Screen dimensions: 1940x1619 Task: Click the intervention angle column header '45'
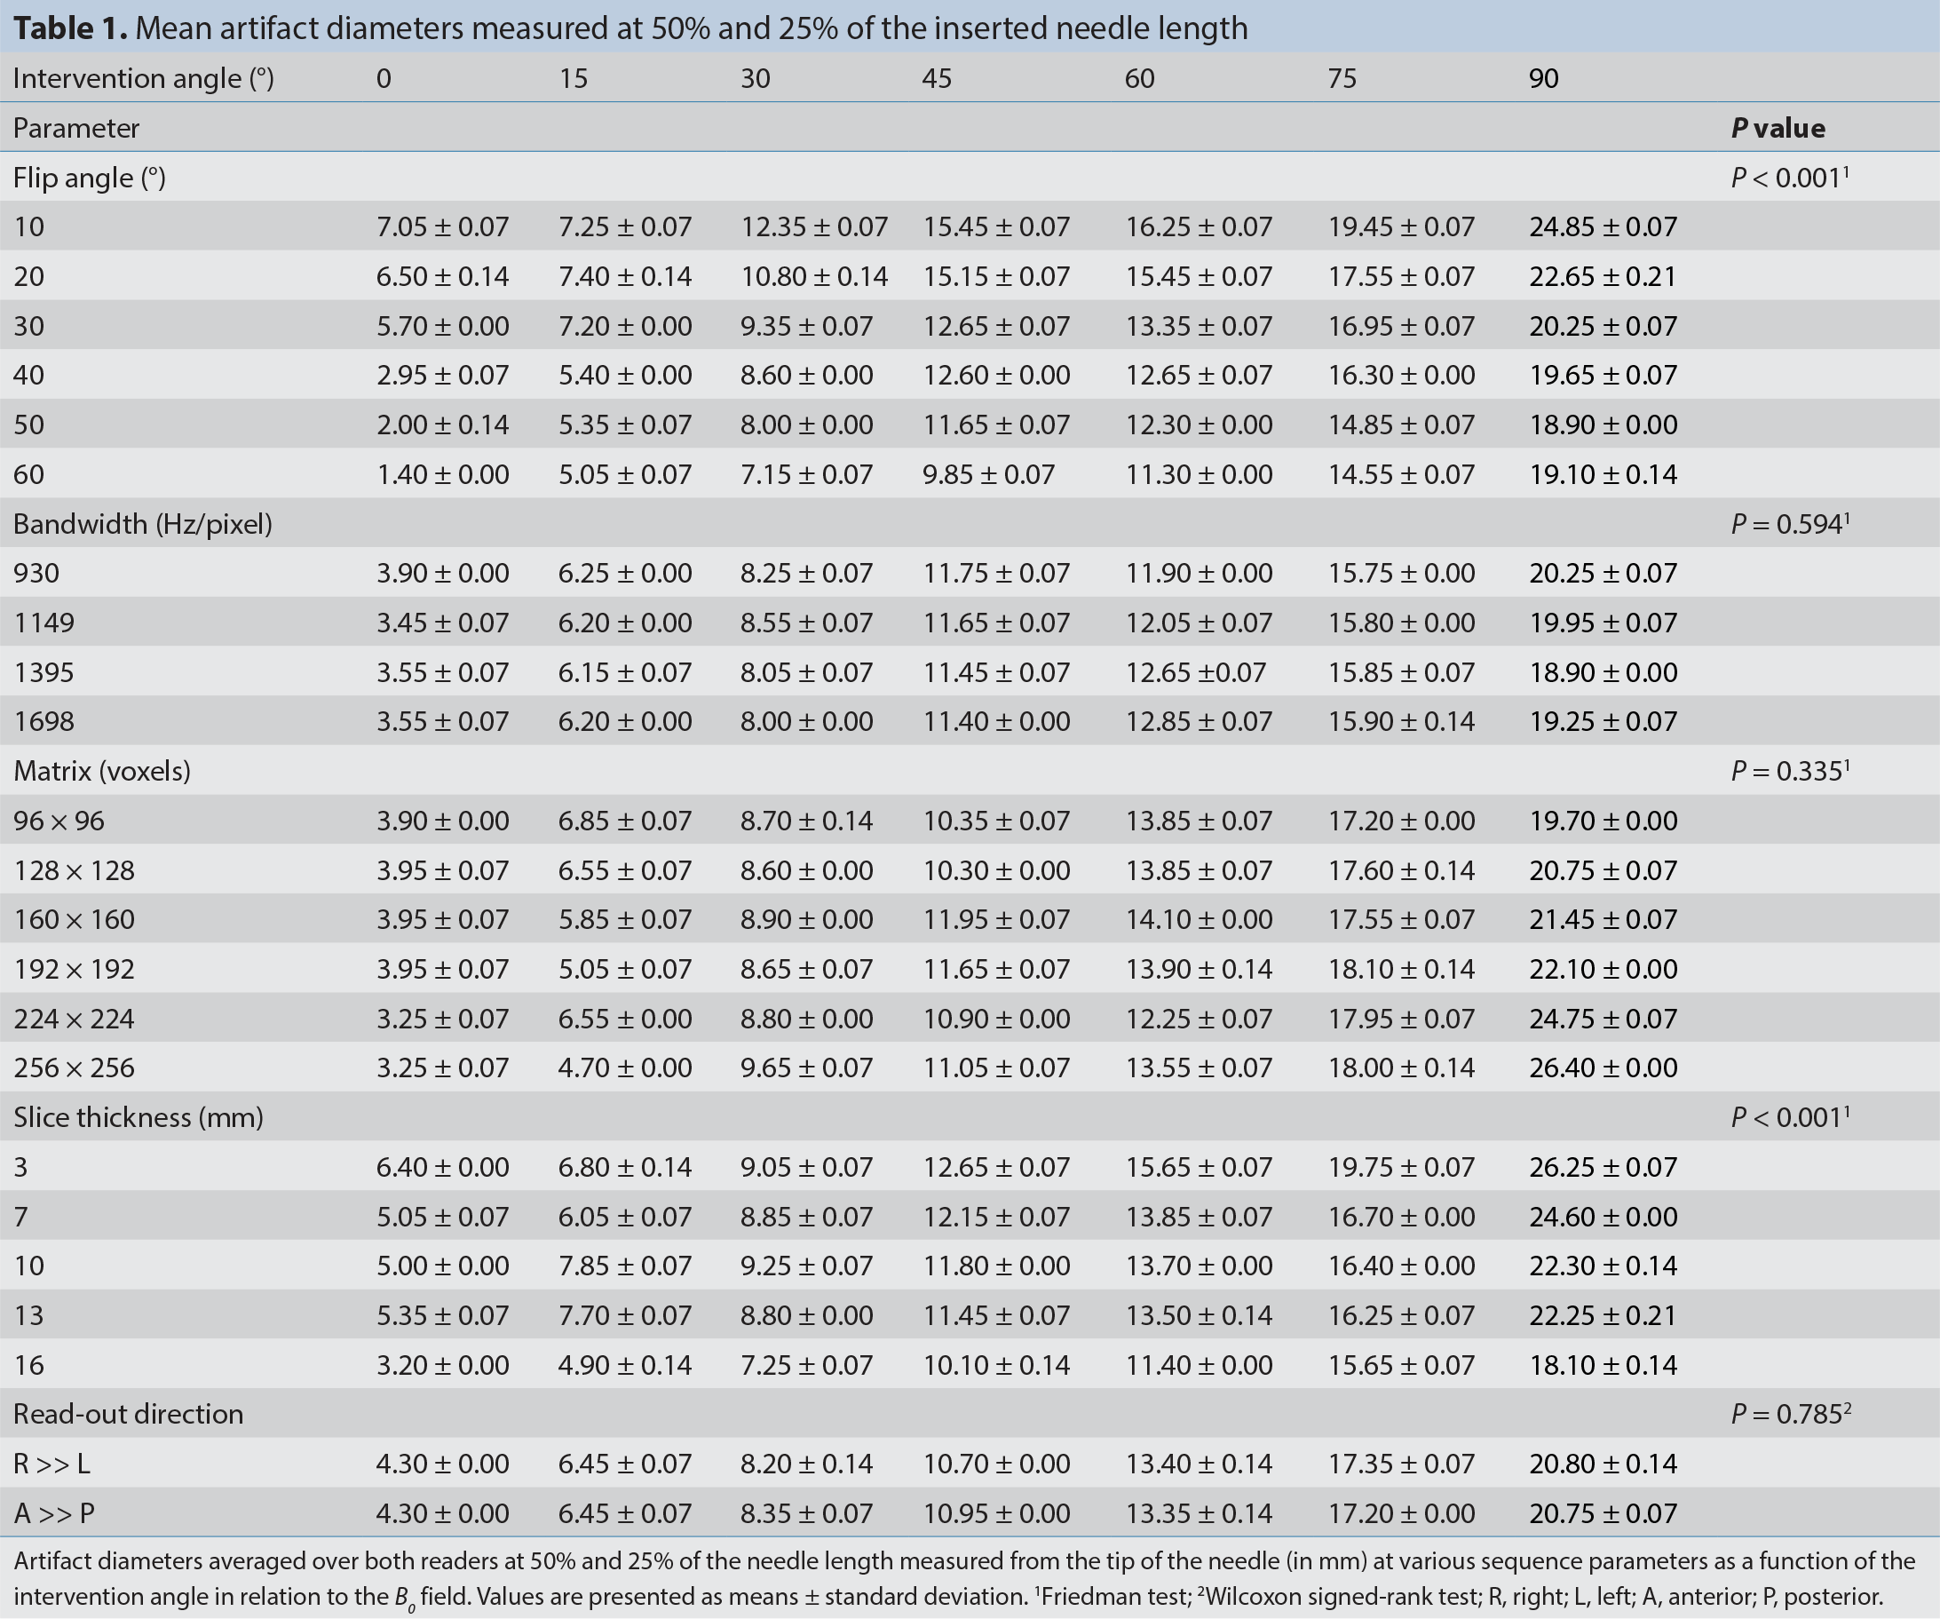(937, 78)
